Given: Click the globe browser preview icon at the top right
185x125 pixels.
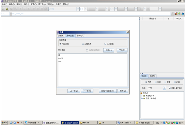Looking at the screenshot, I should pos(183,14).
